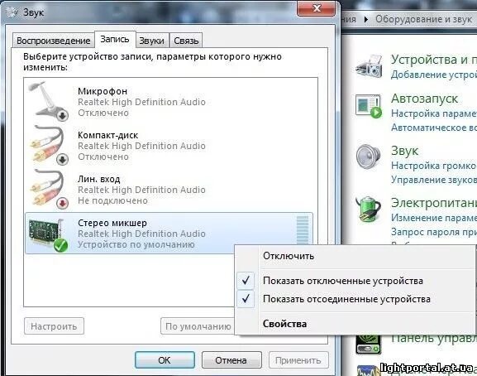Open Запрос пароля при пробуждении link
477x376 pixels.
(x=434, y=232)
